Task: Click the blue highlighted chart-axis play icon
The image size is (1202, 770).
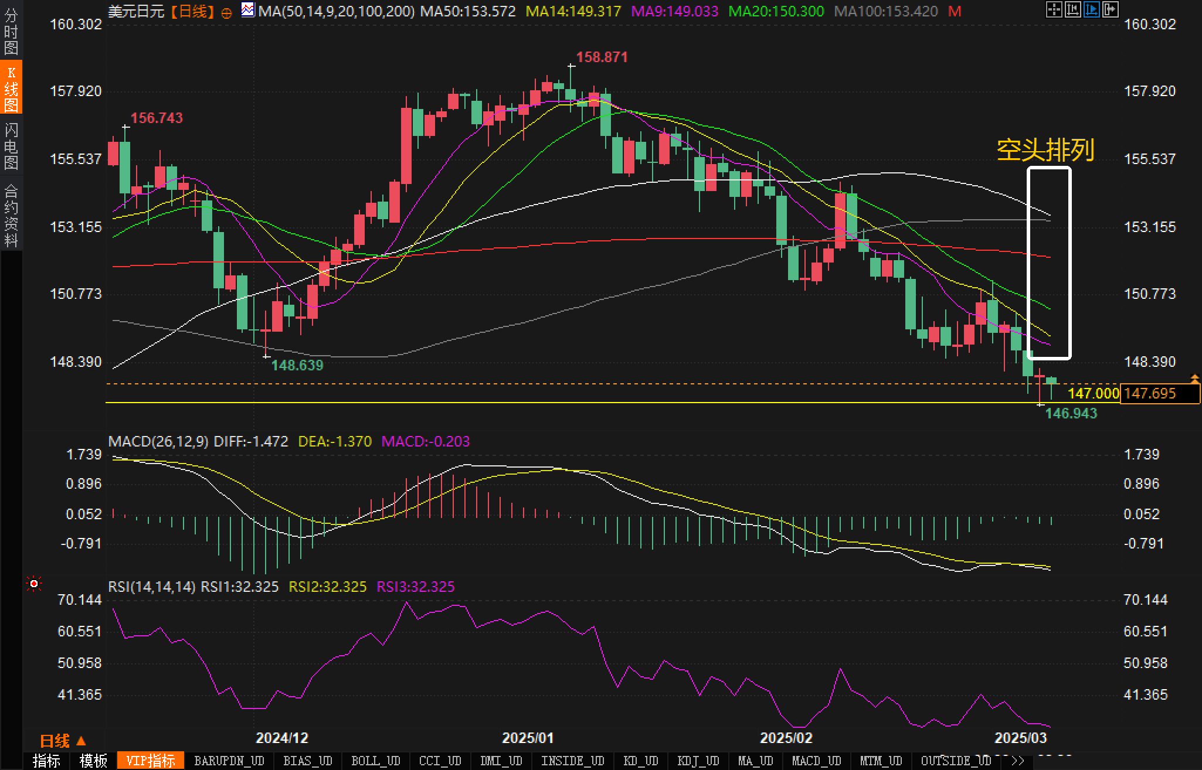Action: [x=1092, y=9]
